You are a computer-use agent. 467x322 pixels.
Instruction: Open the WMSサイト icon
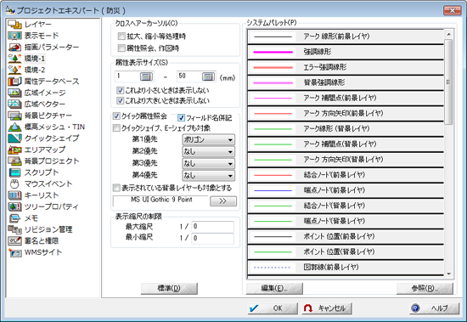[x=14, y=252]
